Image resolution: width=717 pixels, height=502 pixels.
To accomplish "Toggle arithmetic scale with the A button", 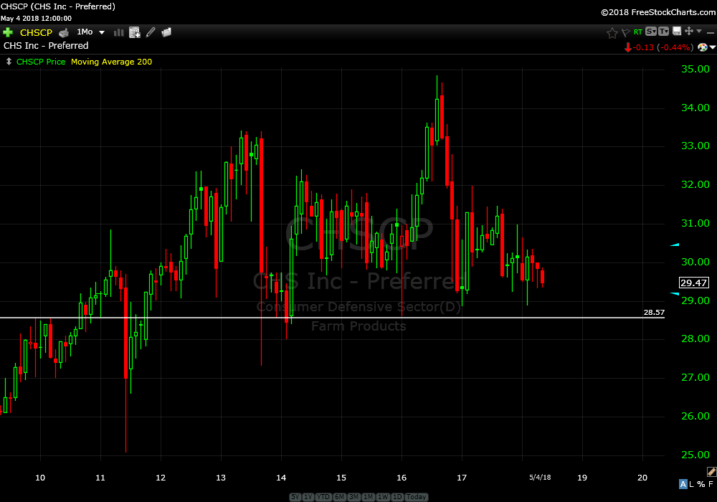I will point(683,484).
